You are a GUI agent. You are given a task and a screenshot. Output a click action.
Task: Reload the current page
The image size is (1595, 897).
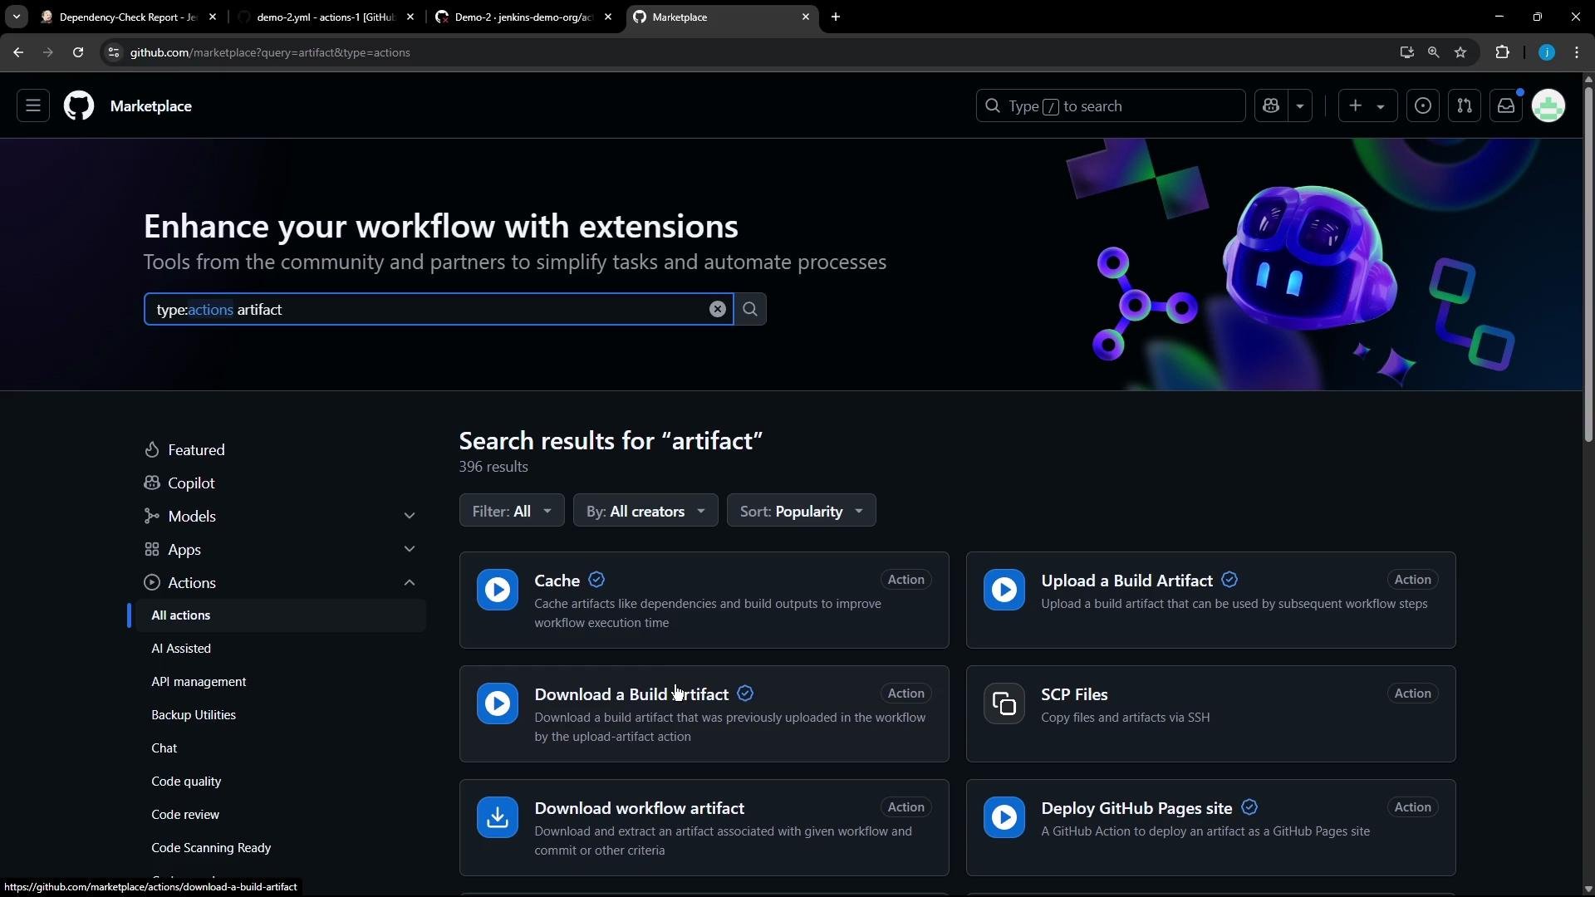coord(78,52)
